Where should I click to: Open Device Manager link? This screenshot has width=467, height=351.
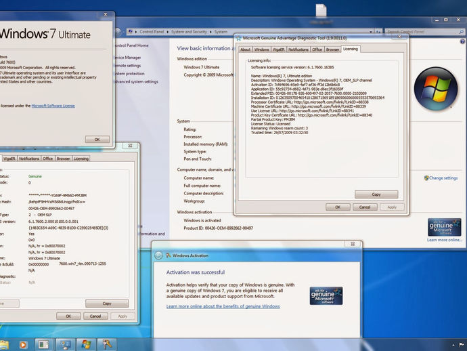tap(128, 57)
